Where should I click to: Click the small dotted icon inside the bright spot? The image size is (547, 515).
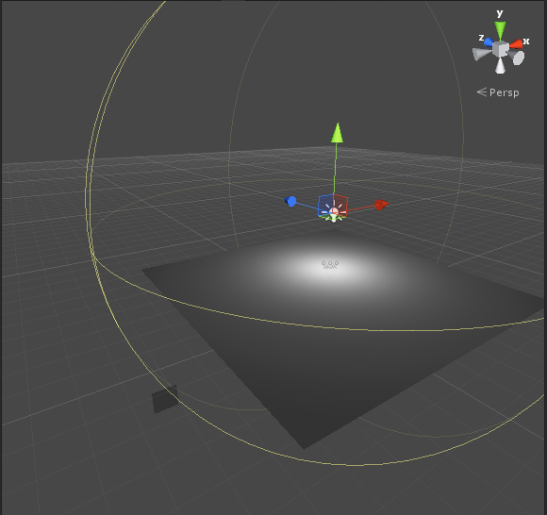tap(330, 266)
